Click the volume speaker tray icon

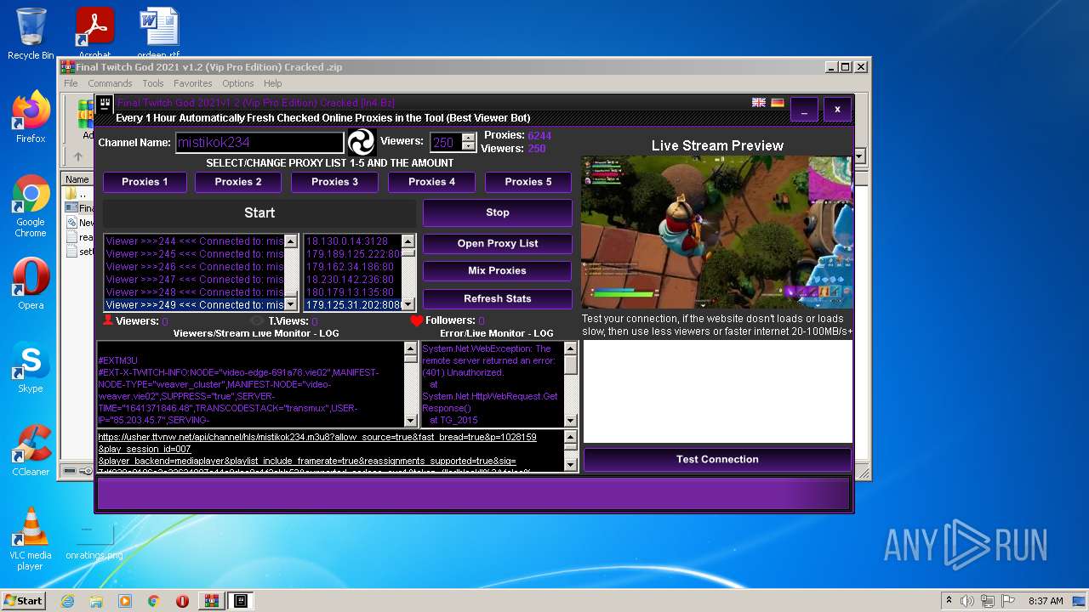[966, 601]
